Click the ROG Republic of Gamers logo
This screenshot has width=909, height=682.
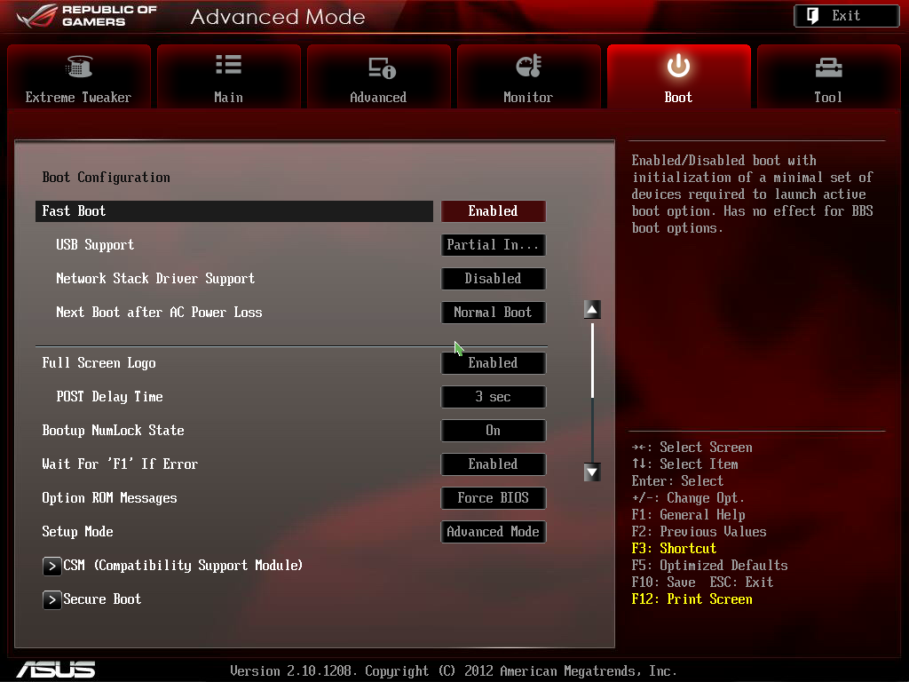pyautogui.click(x=87, y=16)
